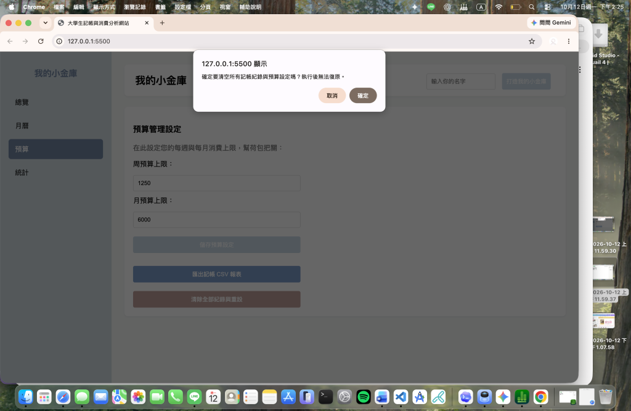This screenshot has width=631, height=411.
Task: Reload the page with the refresh icon
Action: [x=41, y=41]
